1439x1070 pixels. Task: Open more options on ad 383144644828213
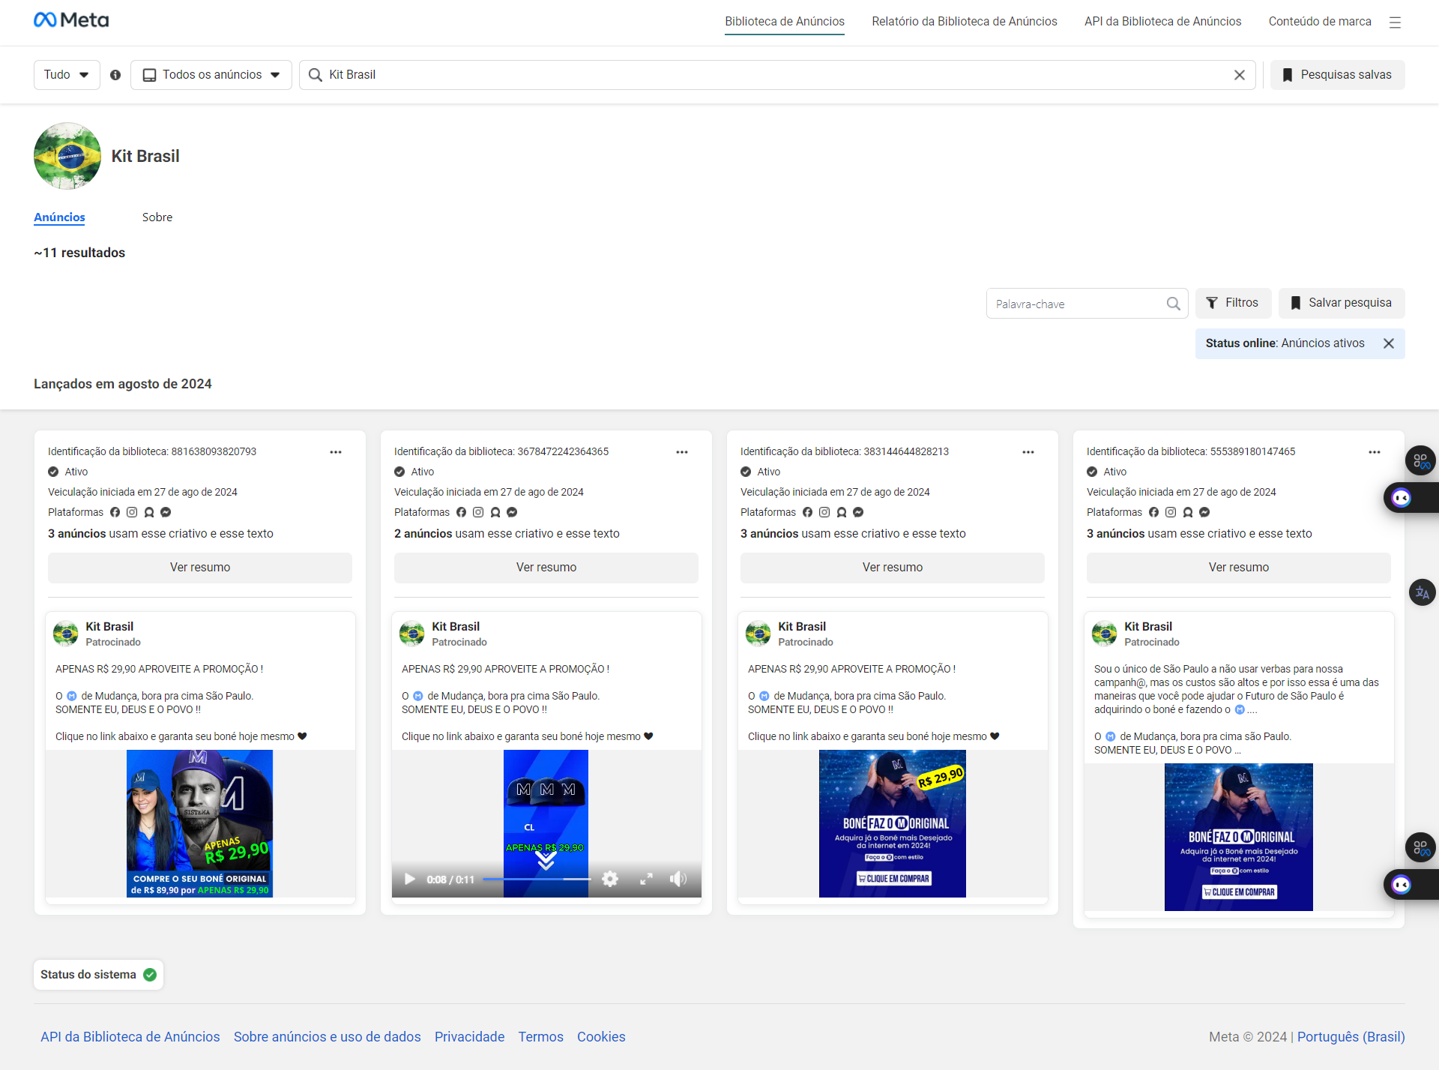tap(1028, 452)
